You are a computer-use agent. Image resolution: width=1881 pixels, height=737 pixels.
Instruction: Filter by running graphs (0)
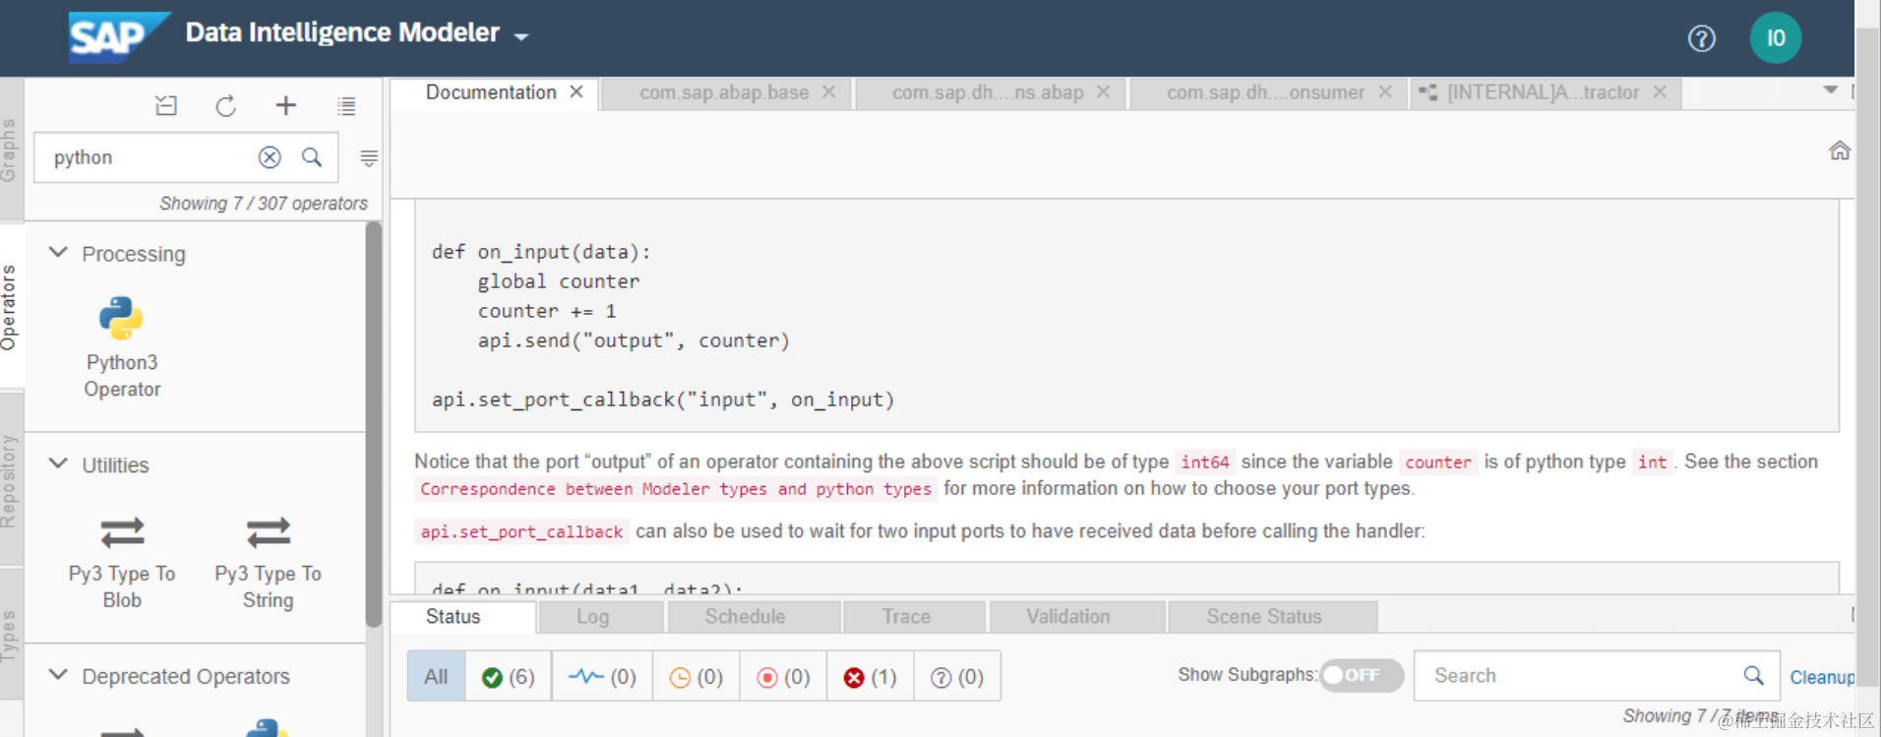602,676
